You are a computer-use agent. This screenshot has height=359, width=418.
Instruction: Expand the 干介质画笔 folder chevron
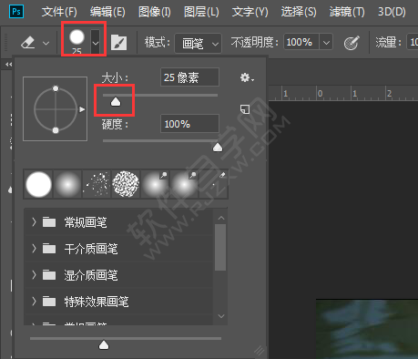pos(34,249)
